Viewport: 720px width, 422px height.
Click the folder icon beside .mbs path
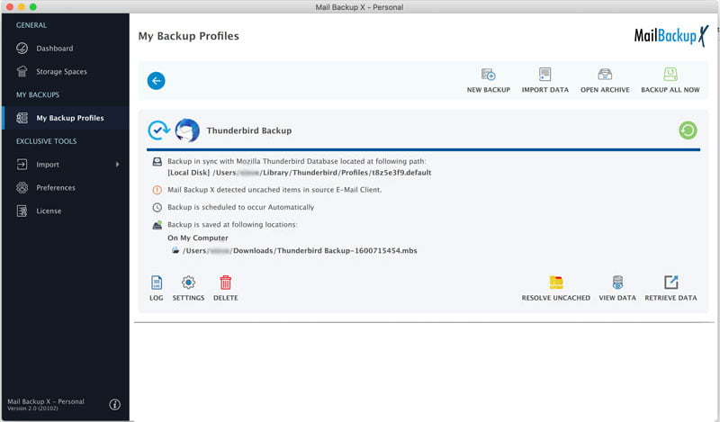(175, 251)
